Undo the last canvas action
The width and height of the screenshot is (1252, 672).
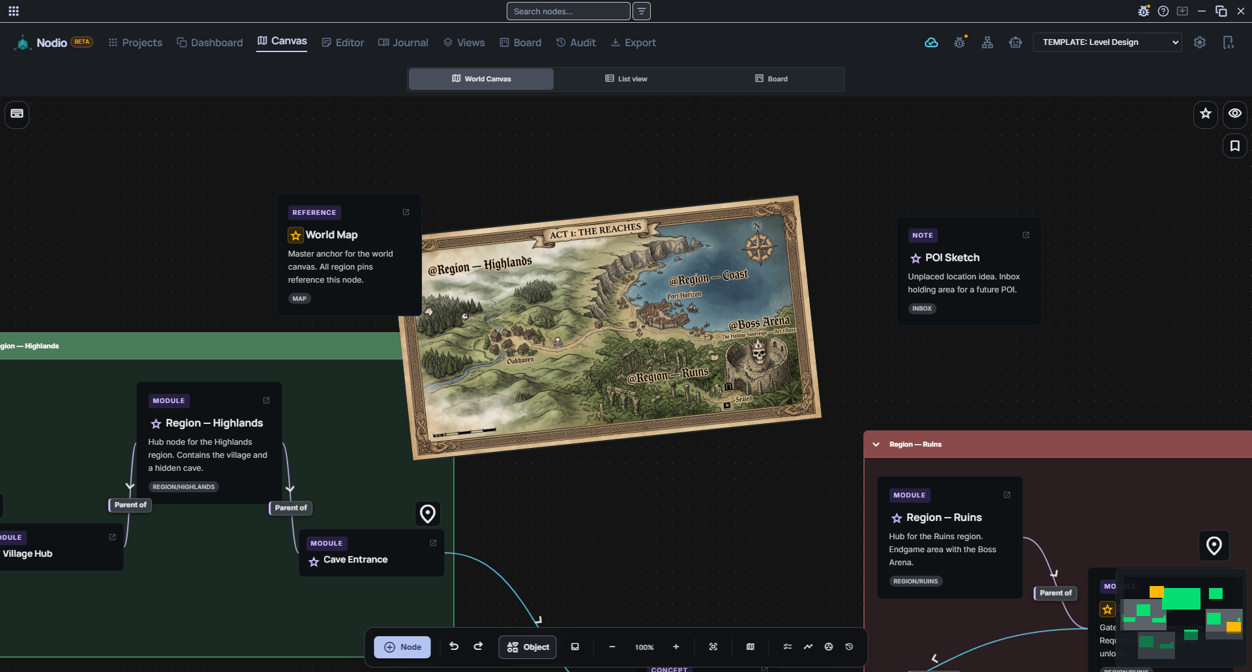tap(454, 647)
